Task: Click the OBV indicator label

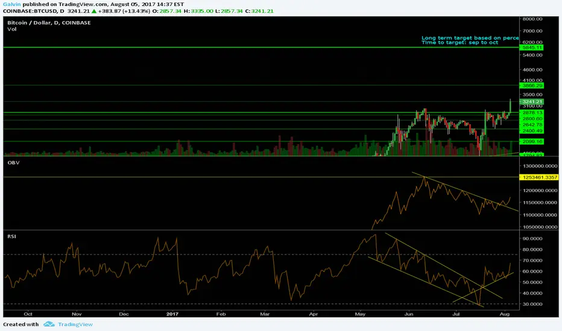Action: (x=13, y=163)
